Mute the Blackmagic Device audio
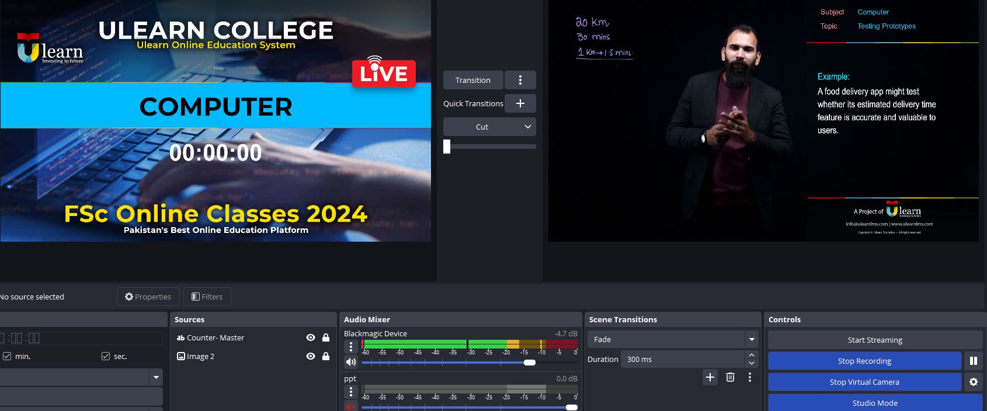This screenshot has width=987, height=411. pyautogui.click(x=351, y=362)
